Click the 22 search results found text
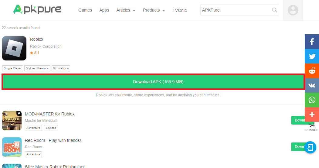This screenshot has width=319, height=168. pos(21,28)
